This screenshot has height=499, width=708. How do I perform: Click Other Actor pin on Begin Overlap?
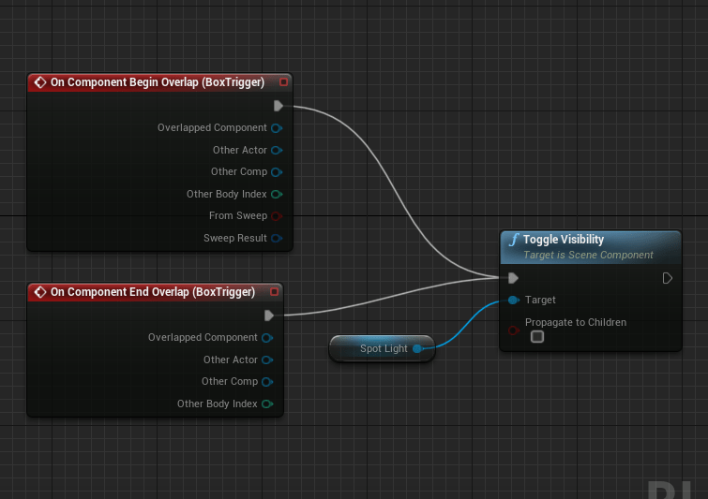276,150
